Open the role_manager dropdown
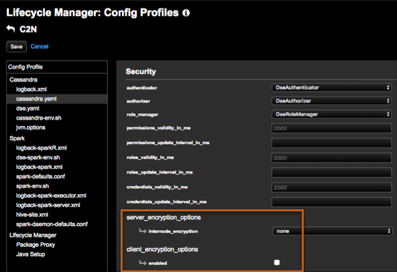 [x=331, y=115]
